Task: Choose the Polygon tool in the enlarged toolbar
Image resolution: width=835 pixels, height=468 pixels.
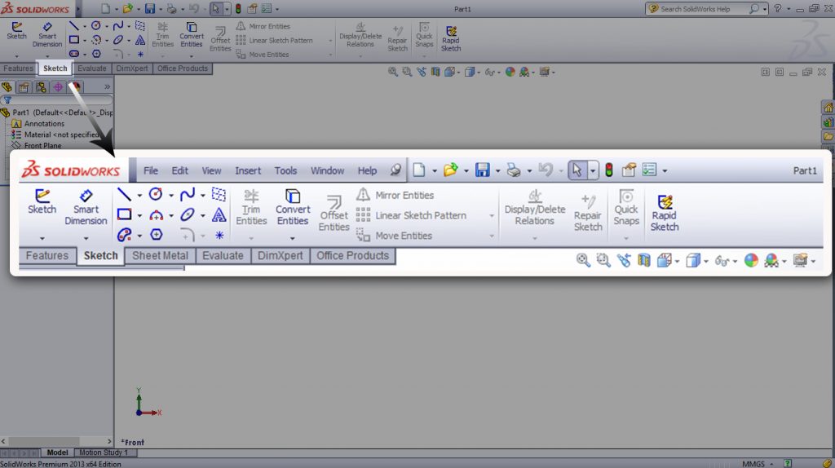Action: click(x=156, y=235)
